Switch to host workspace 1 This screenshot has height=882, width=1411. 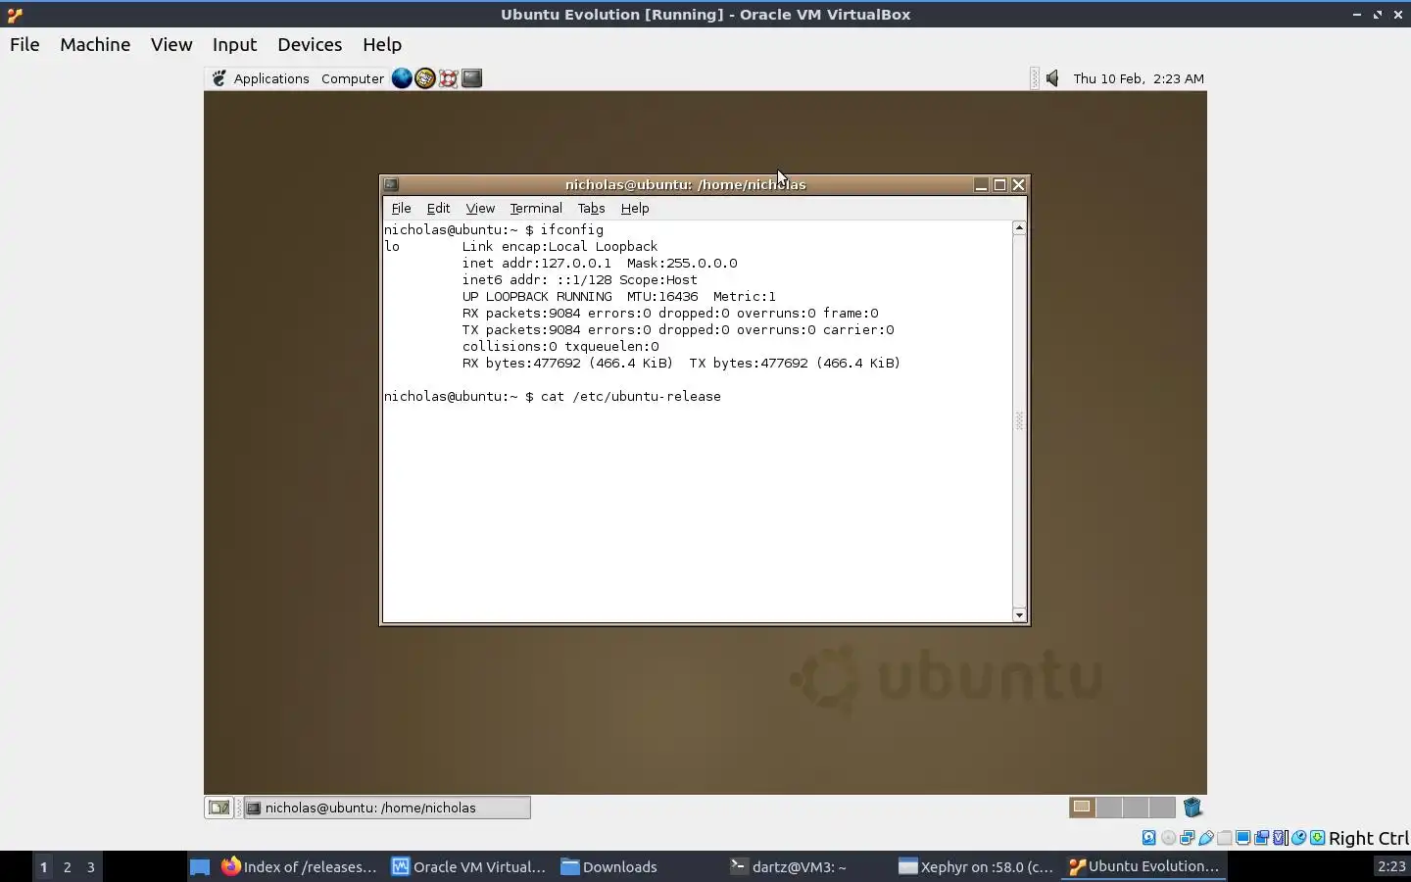(x=43, y=866)
